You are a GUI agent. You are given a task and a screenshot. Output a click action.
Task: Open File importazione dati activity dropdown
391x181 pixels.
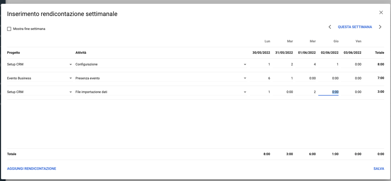[245, 92]
